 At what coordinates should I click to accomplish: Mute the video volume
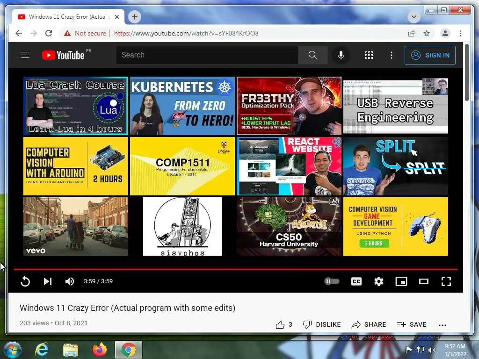tap(70, 281)
